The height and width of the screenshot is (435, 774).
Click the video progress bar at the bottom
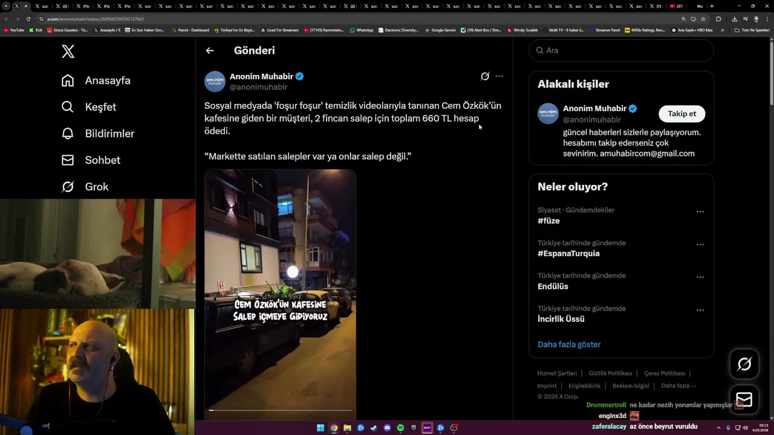pyautogui.click(x=280, y=410)
